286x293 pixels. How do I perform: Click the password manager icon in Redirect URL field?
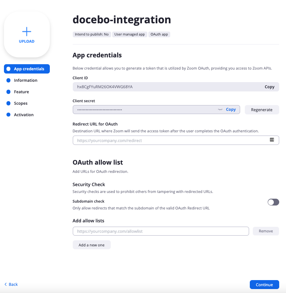coord(272,140)
